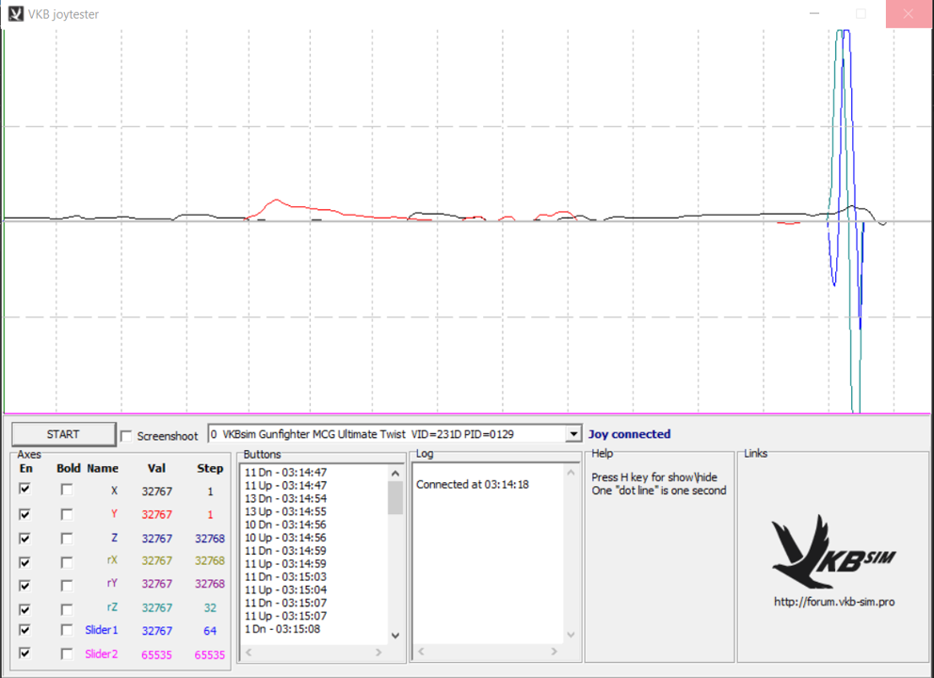
Task: Toggle Bold checkbox for Y axis
Action: click(x=67, y=514)
